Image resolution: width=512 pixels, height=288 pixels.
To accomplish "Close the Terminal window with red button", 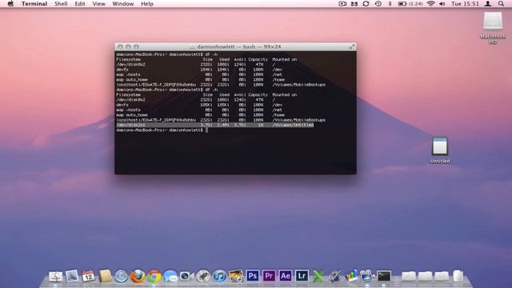I will tap(120, 46).
